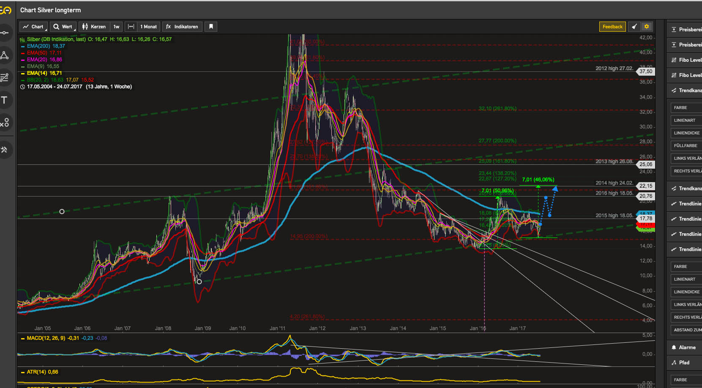Screen dimensions: 702x388
Task: Click the broom clean-up icon
Action: 634,27
